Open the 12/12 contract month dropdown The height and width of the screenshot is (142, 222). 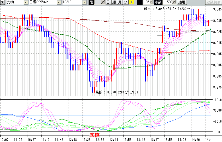pyautogui.click(x=84, y=2)
